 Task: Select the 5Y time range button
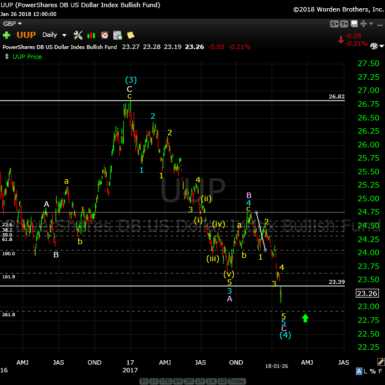click(144, 381)
